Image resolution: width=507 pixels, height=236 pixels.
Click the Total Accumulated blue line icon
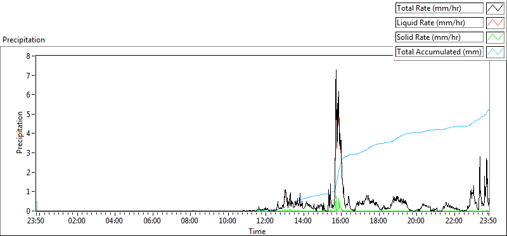coord(495,52)
